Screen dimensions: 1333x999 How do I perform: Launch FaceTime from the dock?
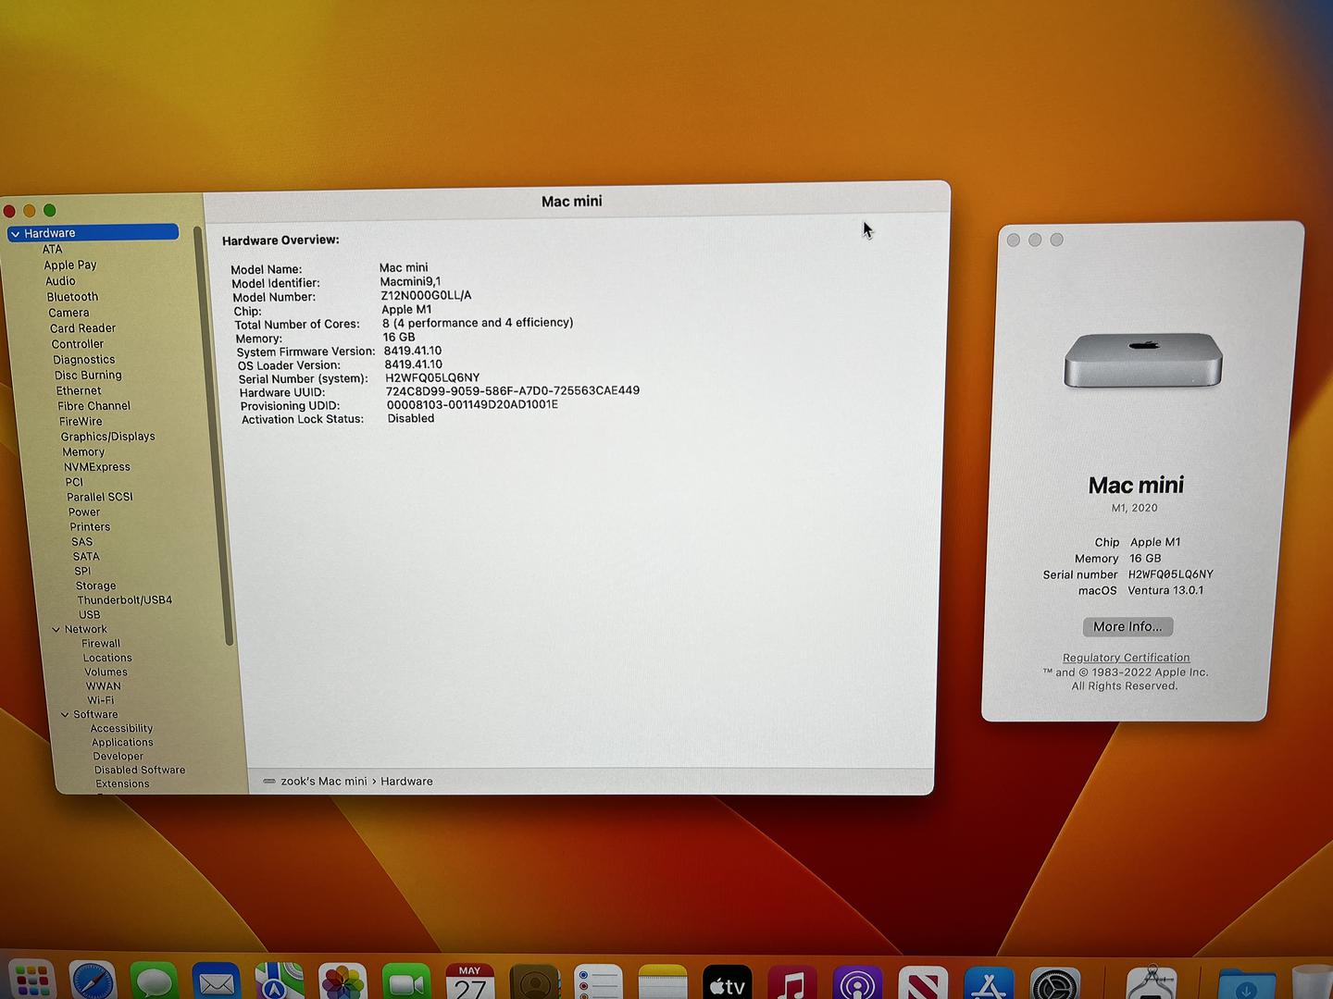point(406,982)
